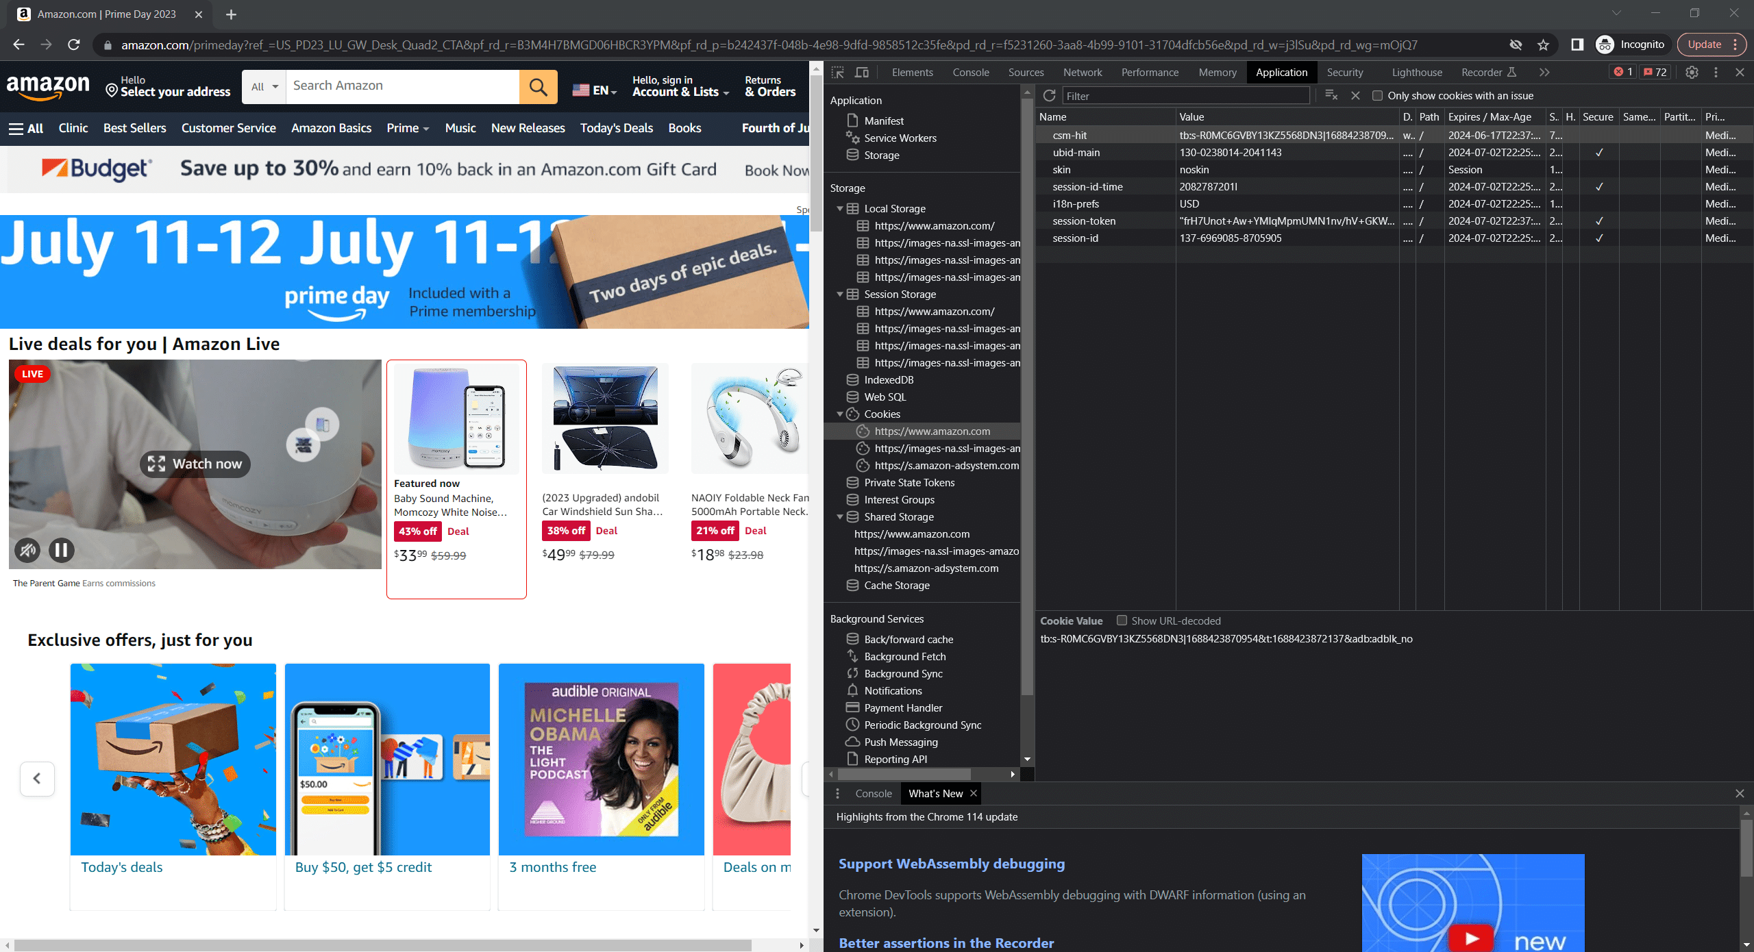
Task: Click the Incognito profile icon
Action: (1604, 45)
